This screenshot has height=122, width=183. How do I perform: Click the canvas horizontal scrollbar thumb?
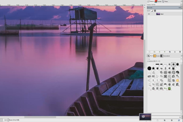[x=40, y=117]
